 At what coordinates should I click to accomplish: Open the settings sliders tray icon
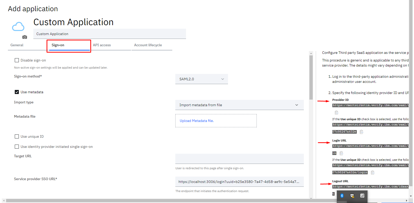362,196
